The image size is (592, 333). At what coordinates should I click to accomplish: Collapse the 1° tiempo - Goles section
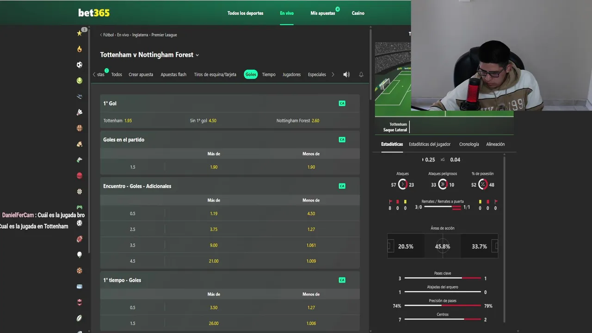[230, 280]
